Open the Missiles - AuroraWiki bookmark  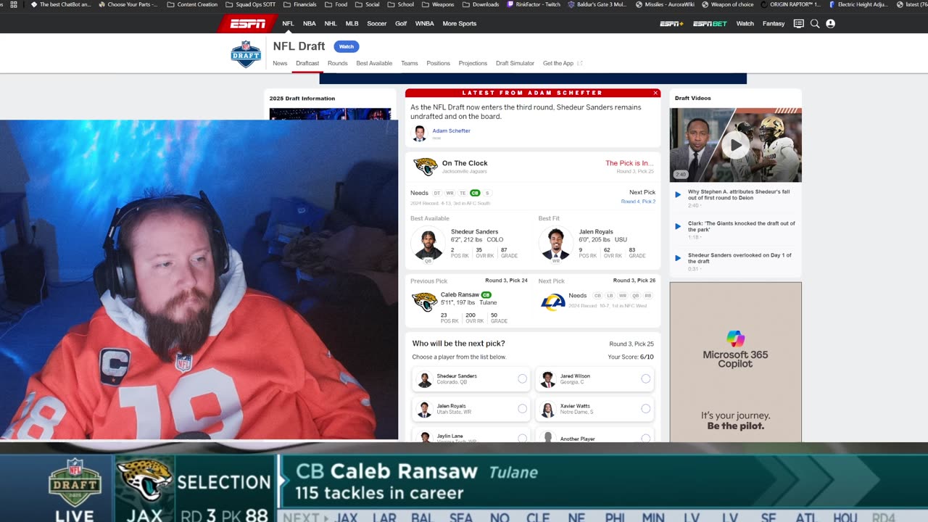[x=665, y=4]
